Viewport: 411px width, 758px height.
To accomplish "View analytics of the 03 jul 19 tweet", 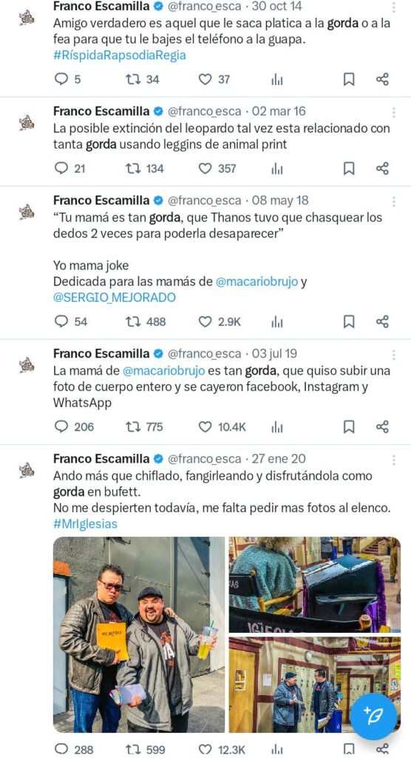I will [276, 427].
